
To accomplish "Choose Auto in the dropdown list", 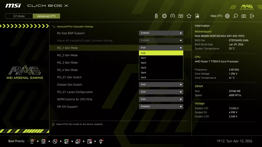I will pyautogui.click(x=161, y=53).
